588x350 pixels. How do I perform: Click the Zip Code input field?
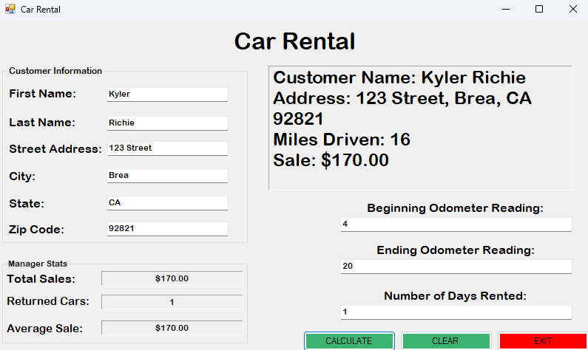[x=167, y=229]
